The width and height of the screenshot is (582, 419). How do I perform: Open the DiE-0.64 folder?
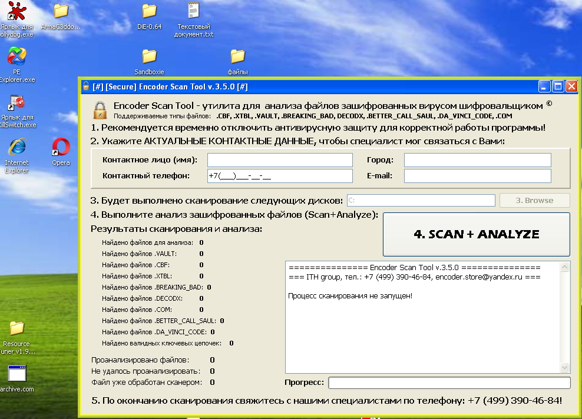point(149,11)
